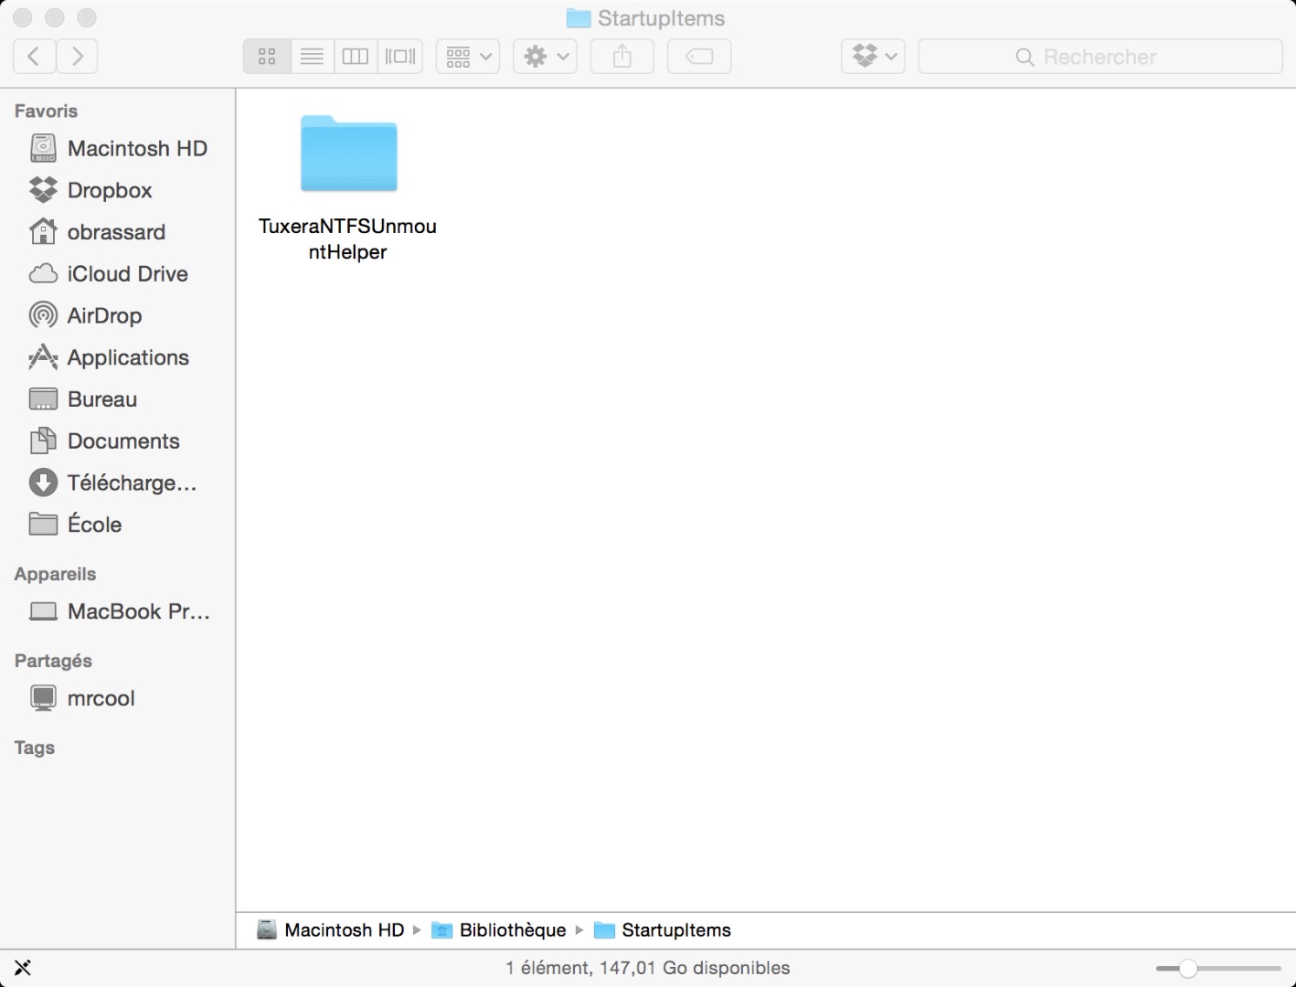Click the StartupItems window title folder icon
Image resolution: width=1296 pixels, height=987 pixels.
(579, 18)
